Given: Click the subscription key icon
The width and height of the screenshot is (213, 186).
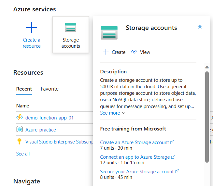Looking at the screenshot, I should coord(20,141).
